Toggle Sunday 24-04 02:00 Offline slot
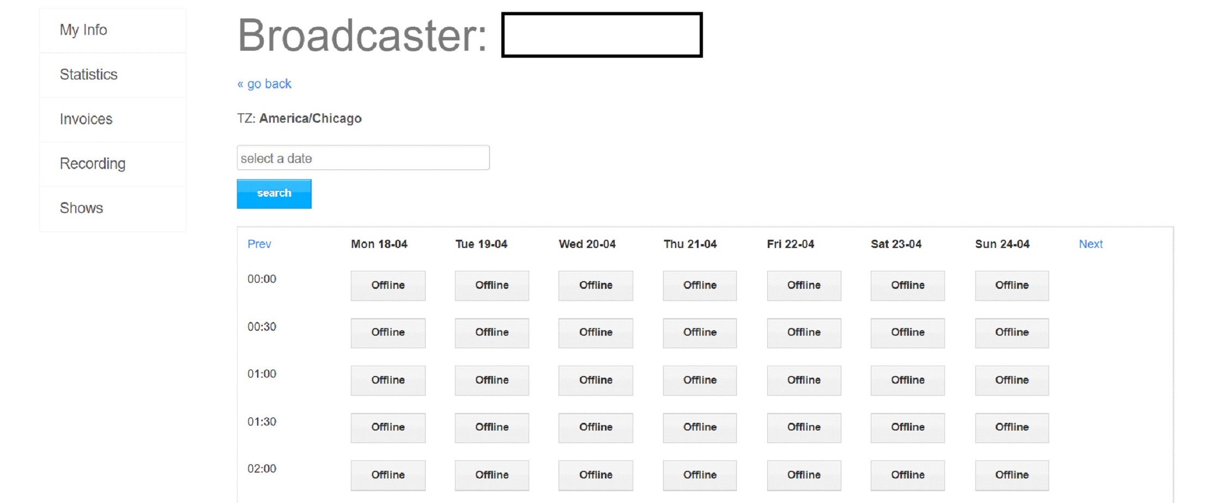 pyautogui.click(x=1012, y=475)
